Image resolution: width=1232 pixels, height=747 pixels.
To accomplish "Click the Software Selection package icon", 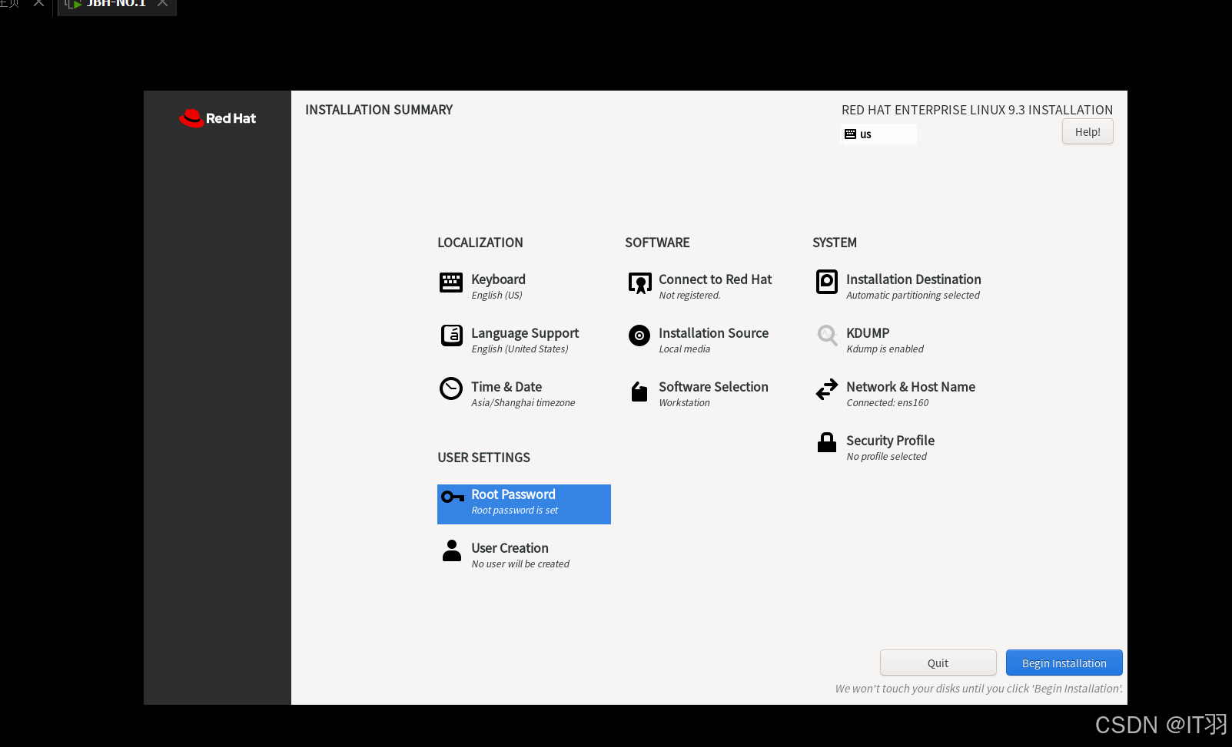I will click(639, 392).
